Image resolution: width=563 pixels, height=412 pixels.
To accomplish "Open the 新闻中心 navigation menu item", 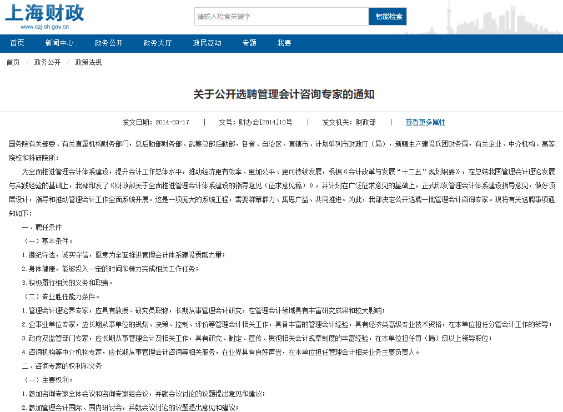I will click(x=59, y=43).
